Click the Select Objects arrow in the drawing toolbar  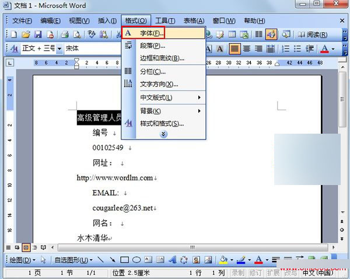coord(43,260)
